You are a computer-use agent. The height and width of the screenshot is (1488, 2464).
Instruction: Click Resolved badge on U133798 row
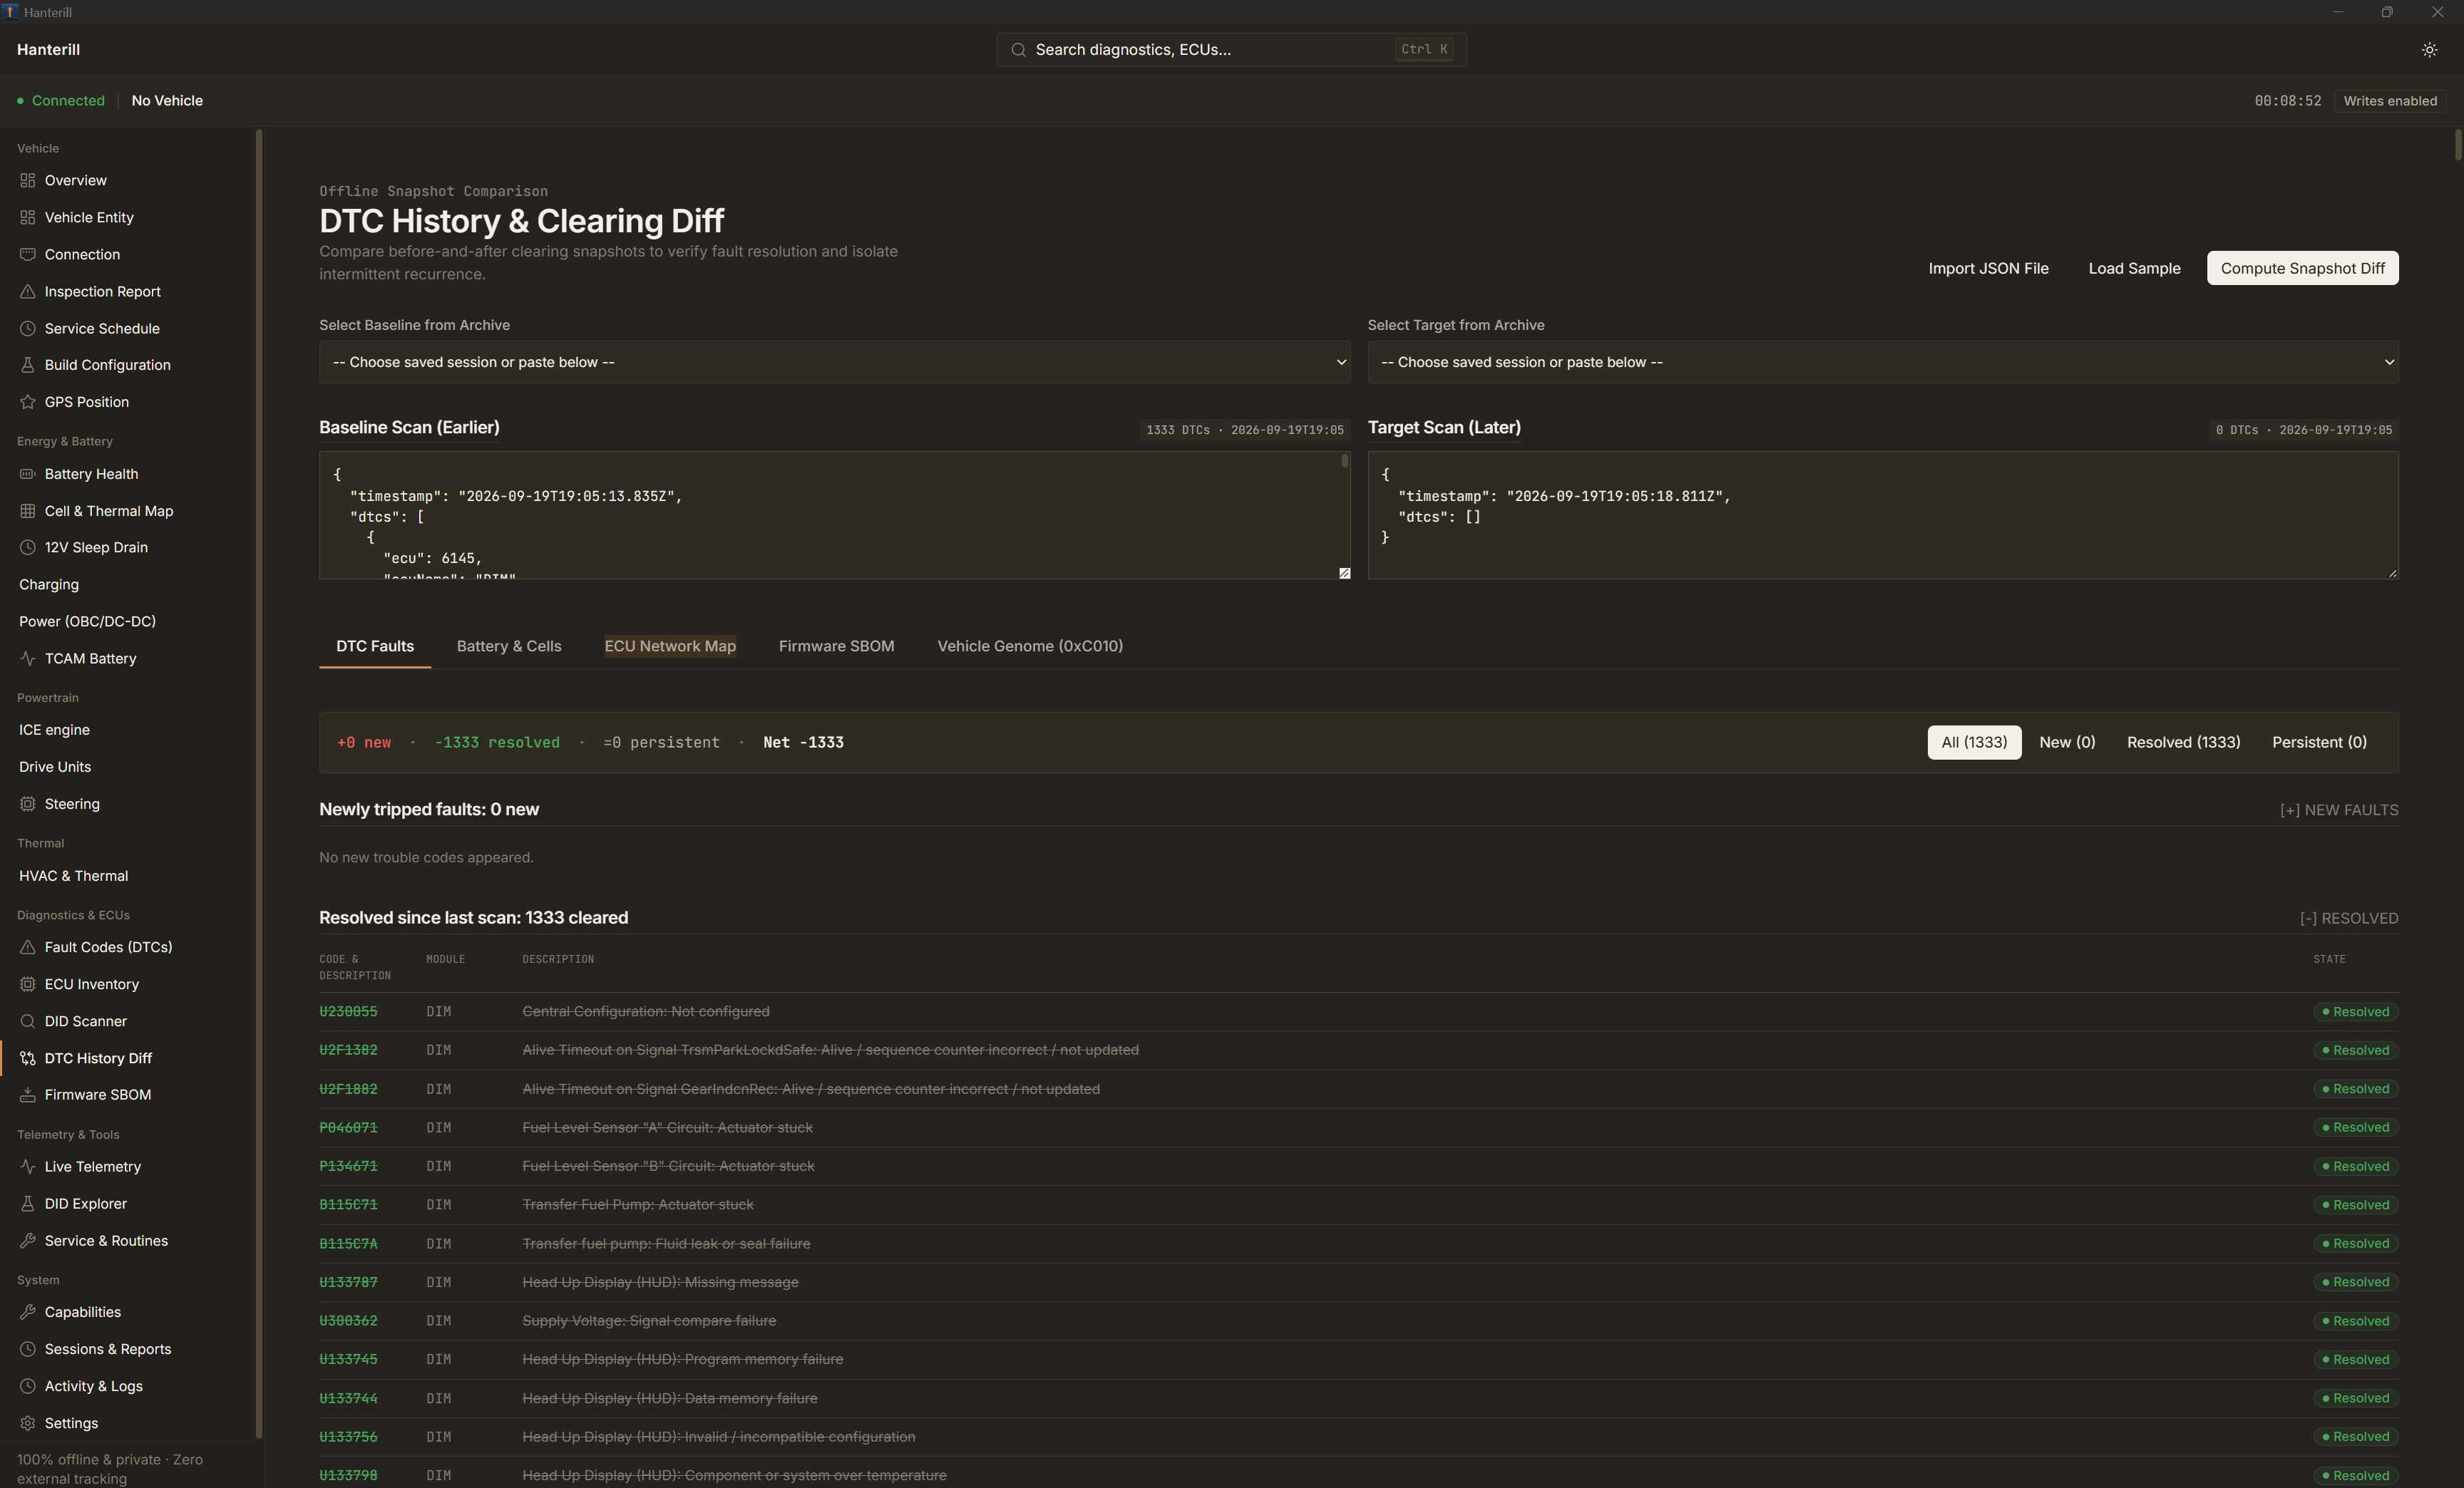click(2355, 1476)
